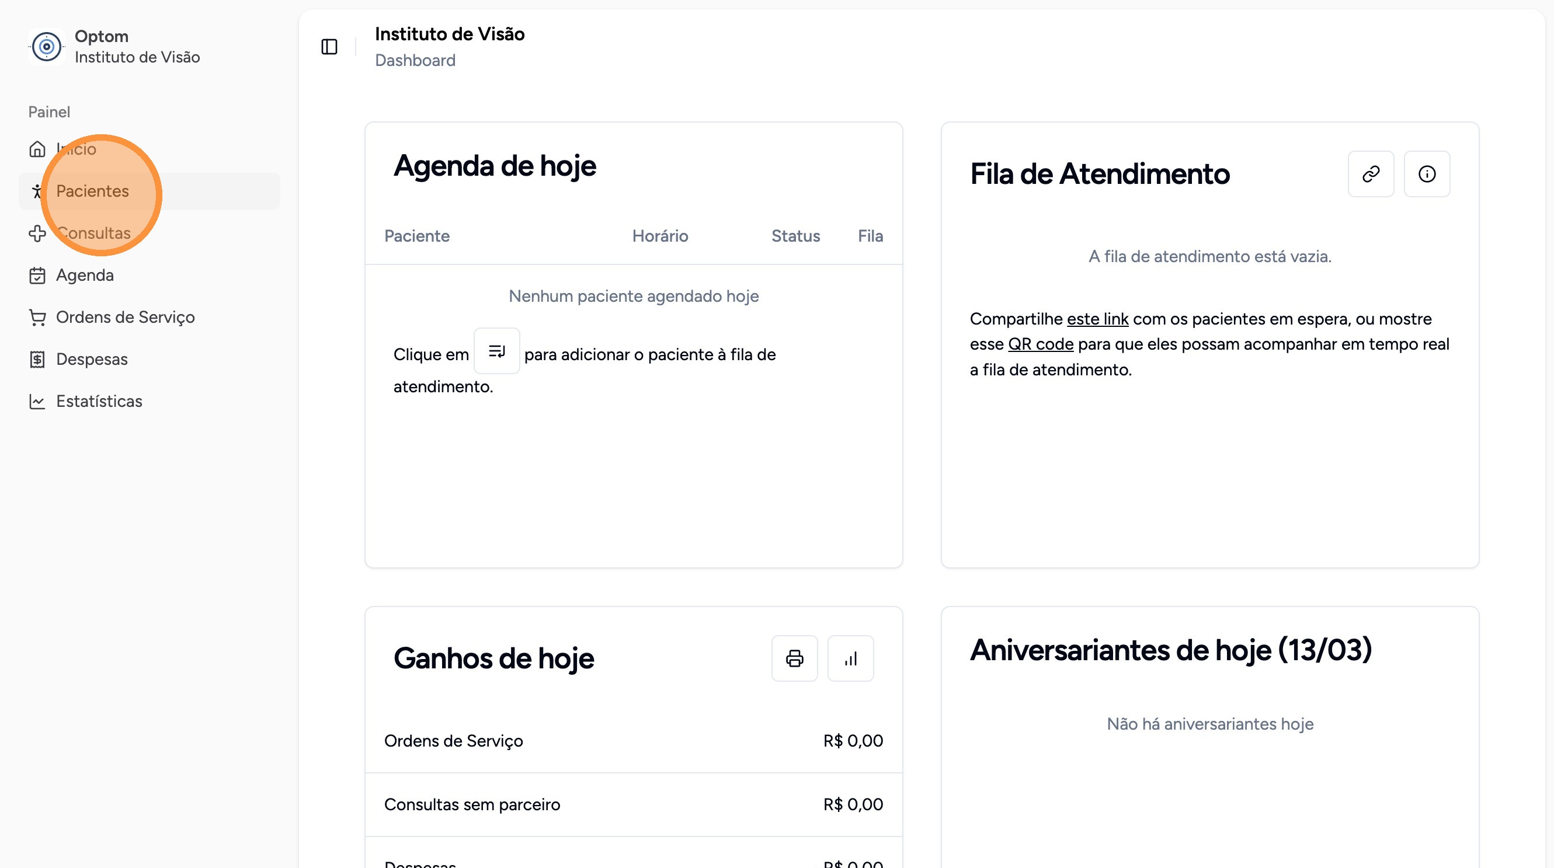Open earnings bar chart icon
Screen dimensions: 1554x868
[x=851, y=658]
